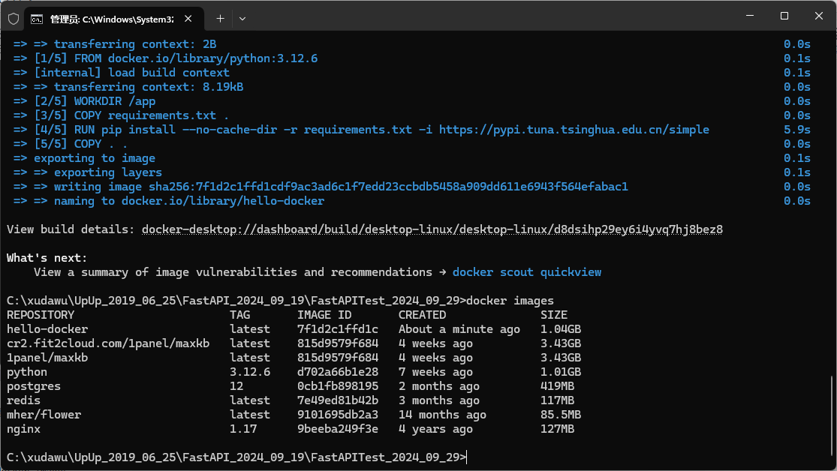Click the writing image sha256 line
The image size is (837, 471).
click(341, 187)
